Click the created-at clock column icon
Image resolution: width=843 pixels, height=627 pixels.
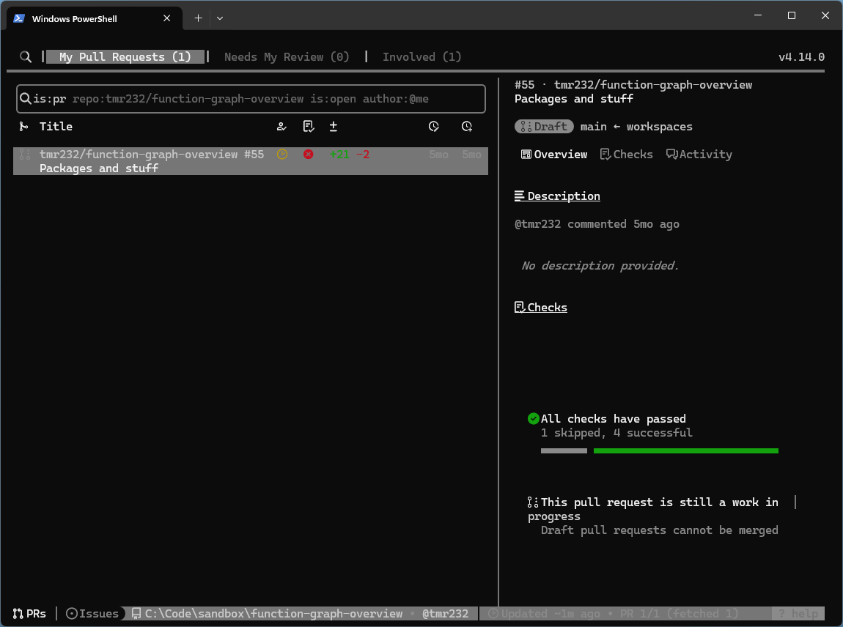(x=467, y=126)
